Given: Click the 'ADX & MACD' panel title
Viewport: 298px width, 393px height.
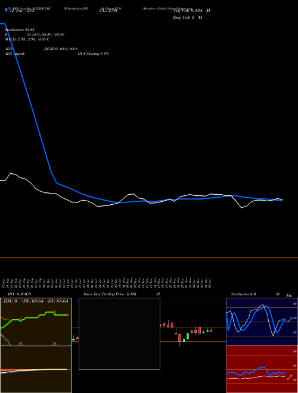Looking at the screenshot, I should point(19,294).
